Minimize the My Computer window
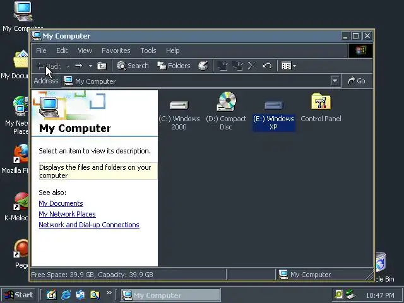This screenshot has width=404, height=303. pyautogui.click(x=345, y=36)
